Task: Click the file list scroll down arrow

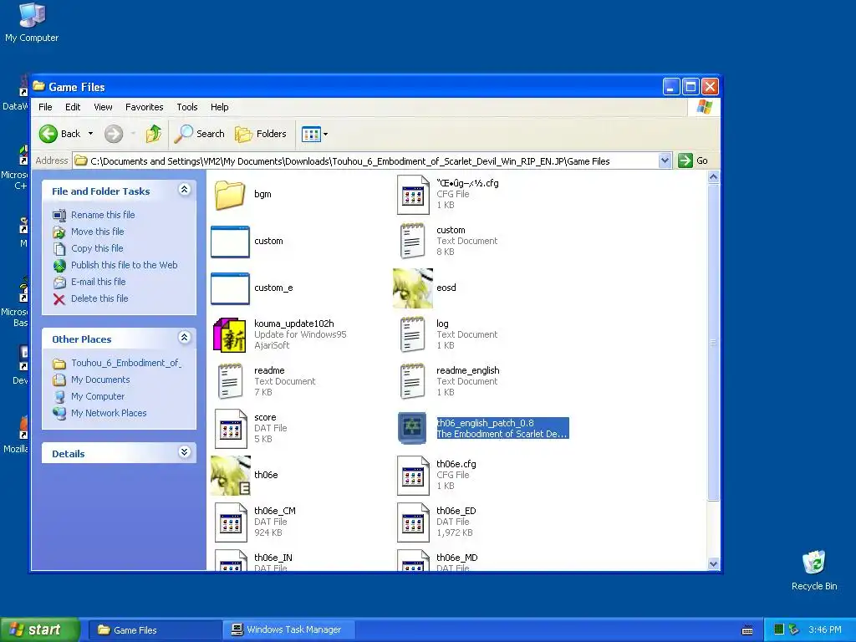Action: point(713,564)
